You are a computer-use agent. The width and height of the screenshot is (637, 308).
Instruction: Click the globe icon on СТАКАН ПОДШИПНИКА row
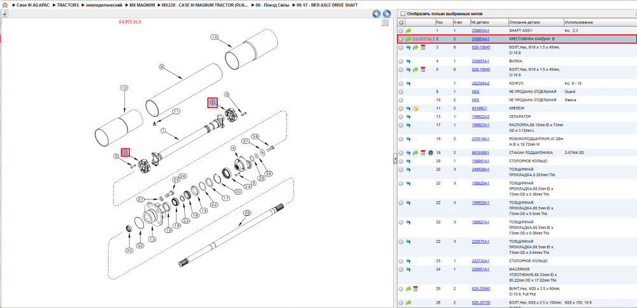click(x=430, y=153)
